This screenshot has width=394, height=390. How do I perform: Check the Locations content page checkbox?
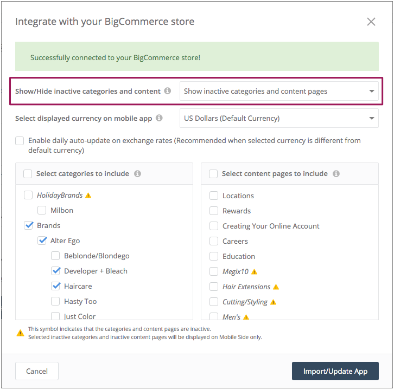[214, 196]
